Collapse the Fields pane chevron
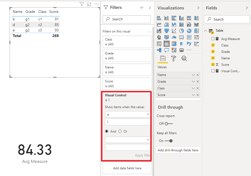Image resolution: width=251 pixels, height=176 pixels. tap(247, 8)
